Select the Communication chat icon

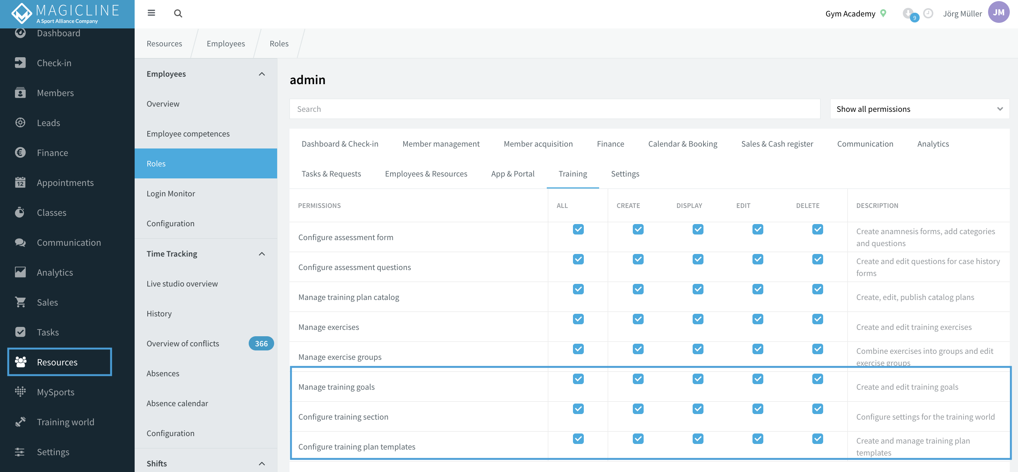pyautogui.click(x=20, y=242)
